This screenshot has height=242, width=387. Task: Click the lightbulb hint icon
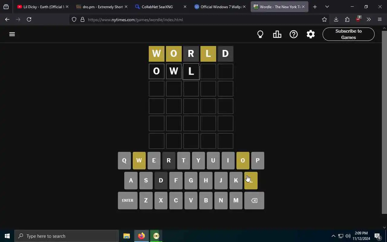click(260, 34)
